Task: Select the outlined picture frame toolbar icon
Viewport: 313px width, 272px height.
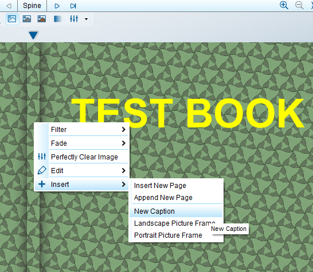Action: (x=12, y=19)
